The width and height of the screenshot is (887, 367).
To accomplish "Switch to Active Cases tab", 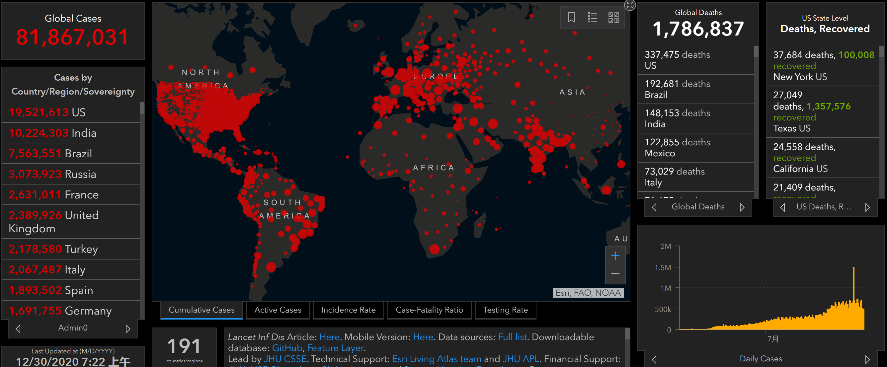I will [278, 310].
